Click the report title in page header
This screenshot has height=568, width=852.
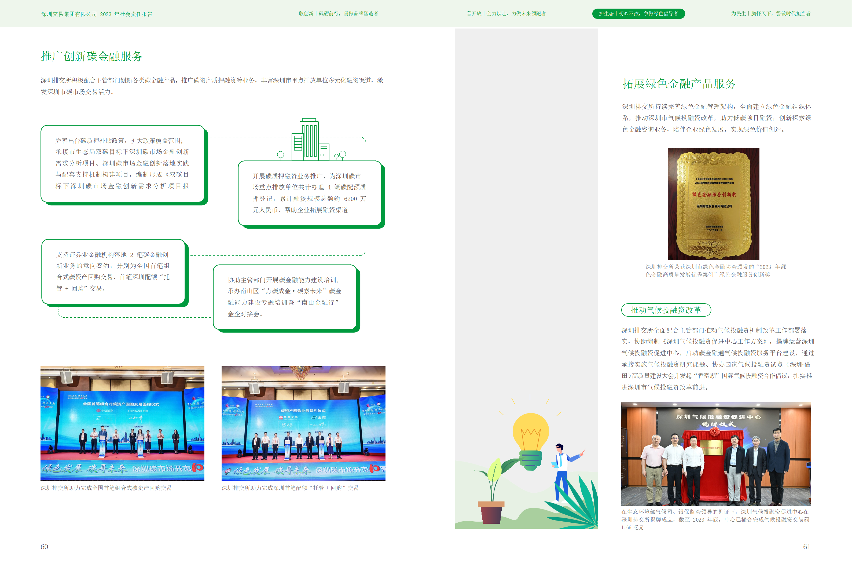pos(97,14)
